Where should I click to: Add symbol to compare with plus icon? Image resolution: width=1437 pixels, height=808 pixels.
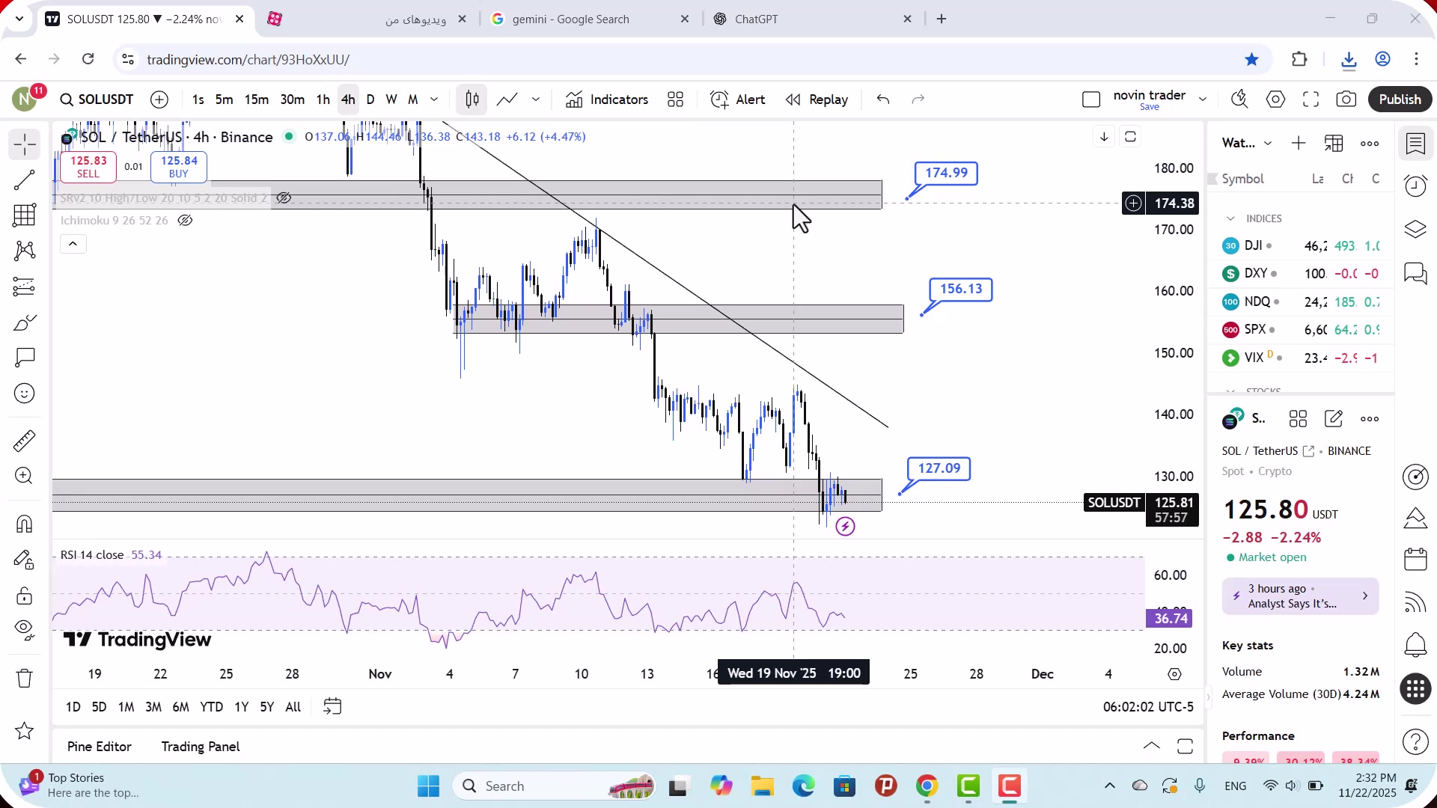[x=159, y=100]
